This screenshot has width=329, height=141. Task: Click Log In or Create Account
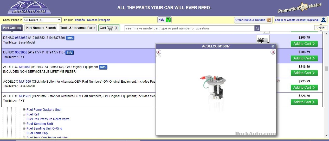[x=300, y=20]
